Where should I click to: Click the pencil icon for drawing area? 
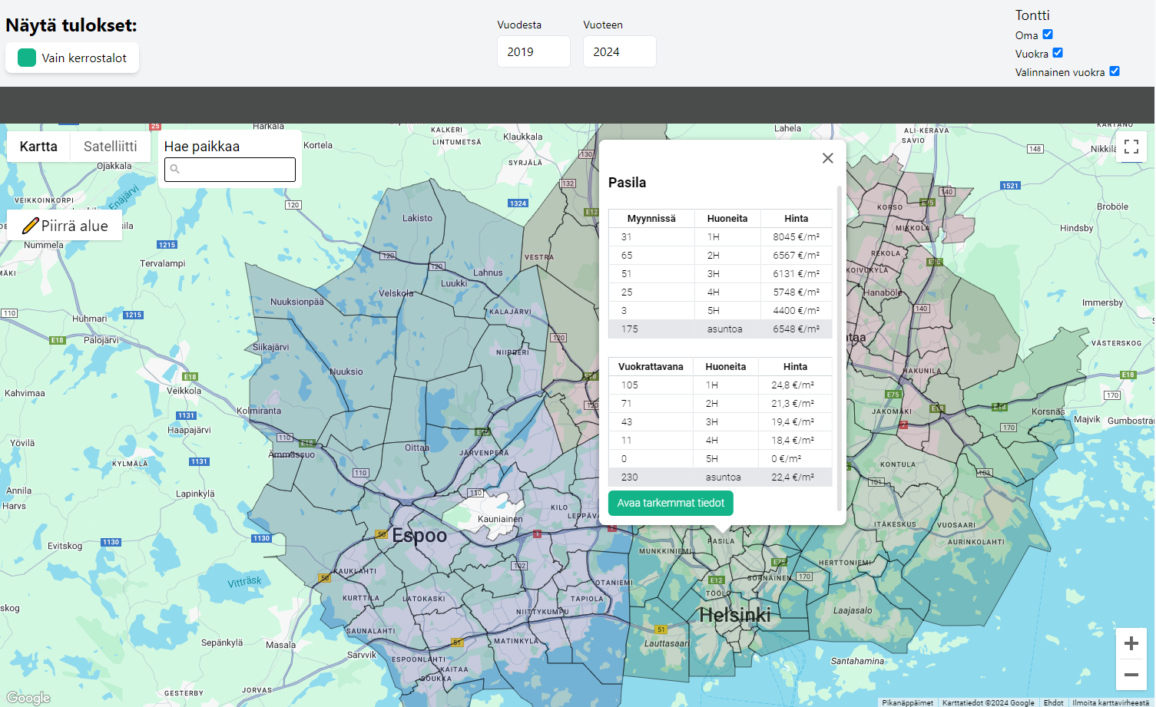pos(30,226)
